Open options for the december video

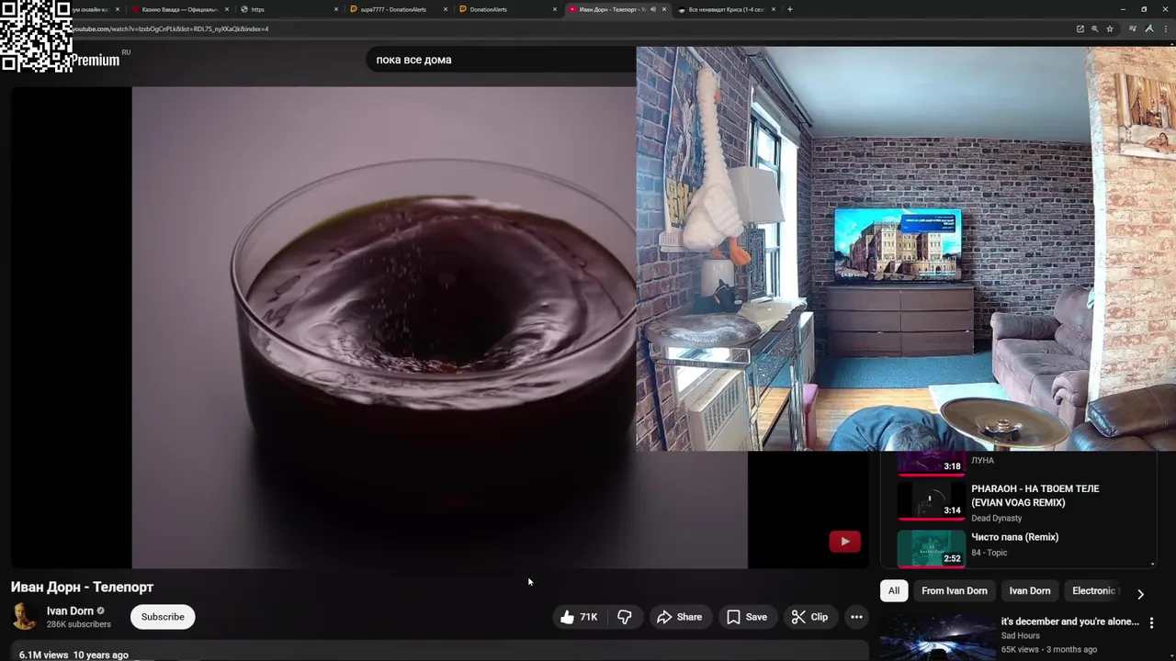(x=1151, y=622)
